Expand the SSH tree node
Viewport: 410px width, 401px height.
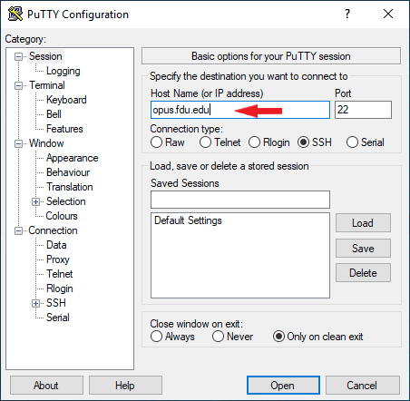tap(35, 303)
